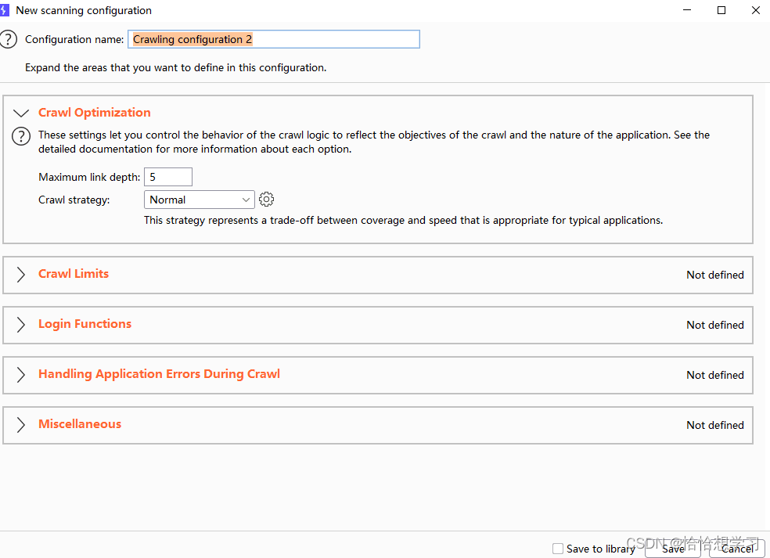Click Not defined beside Handling Application Errors
The width and height of the screenshot is (770, 558).
click(x=715, y=376)
